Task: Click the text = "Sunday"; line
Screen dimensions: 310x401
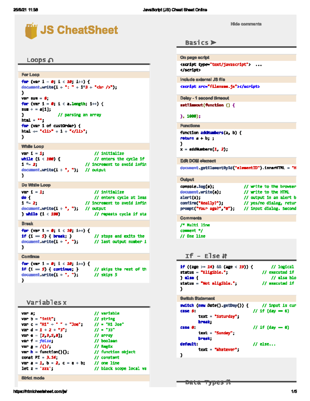Action: [x=216, y=333]
